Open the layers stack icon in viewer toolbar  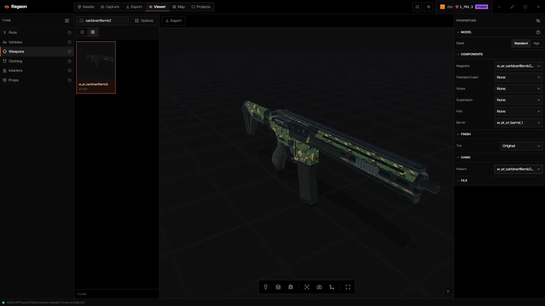pos(278,287)
